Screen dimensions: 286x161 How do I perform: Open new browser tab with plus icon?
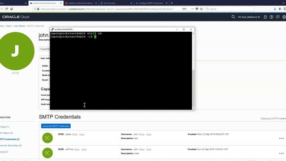point(172,3)
